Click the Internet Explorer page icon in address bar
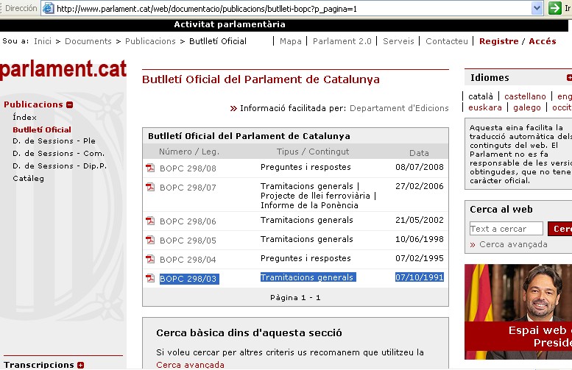 tap(48, 8)
